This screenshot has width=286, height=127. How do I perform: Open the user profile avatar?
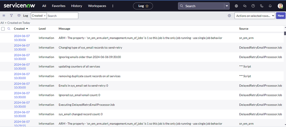point(280,6)
